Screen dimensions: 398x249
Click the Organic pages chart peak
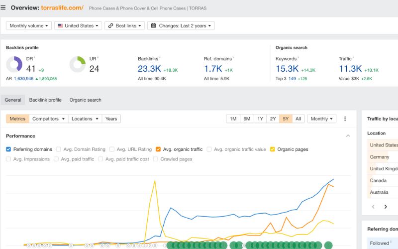(155, 181)
